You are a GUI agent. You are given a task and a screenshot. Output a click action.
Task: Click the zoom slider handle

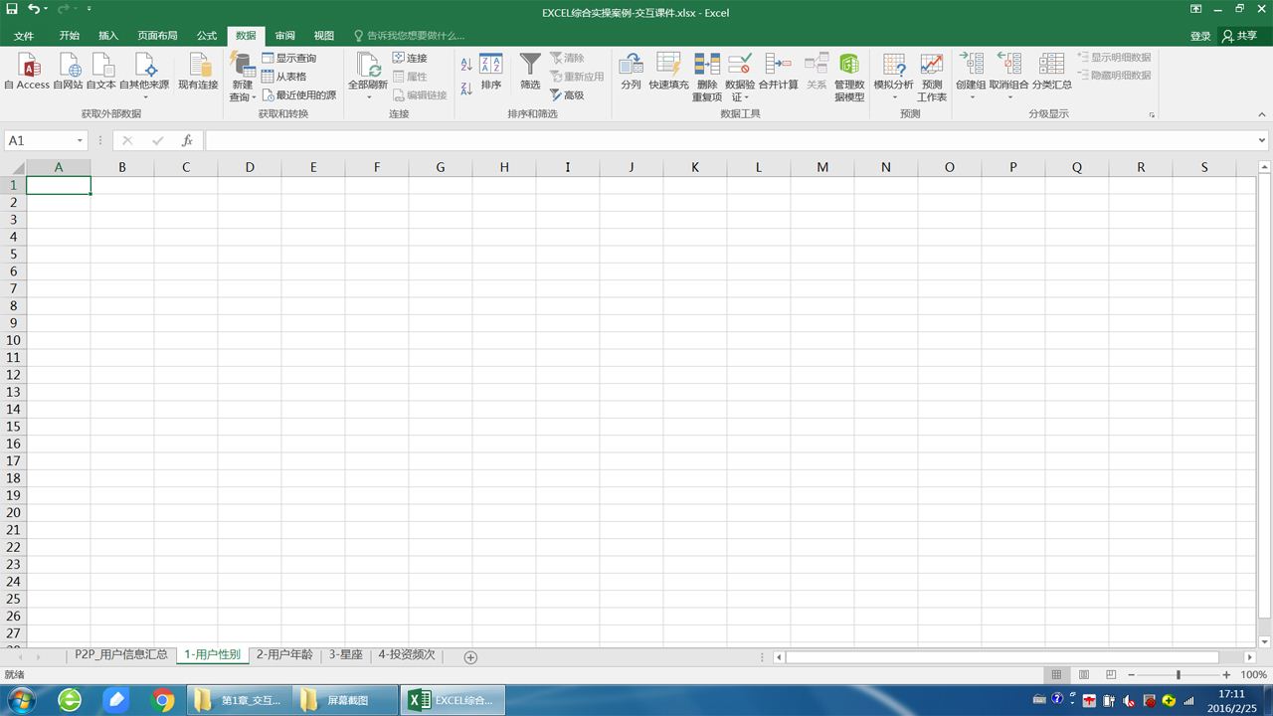click(1179, 675)
